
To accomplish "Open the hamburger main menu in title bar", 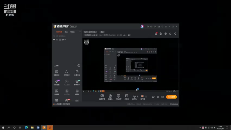I will [x=166, y=27].
